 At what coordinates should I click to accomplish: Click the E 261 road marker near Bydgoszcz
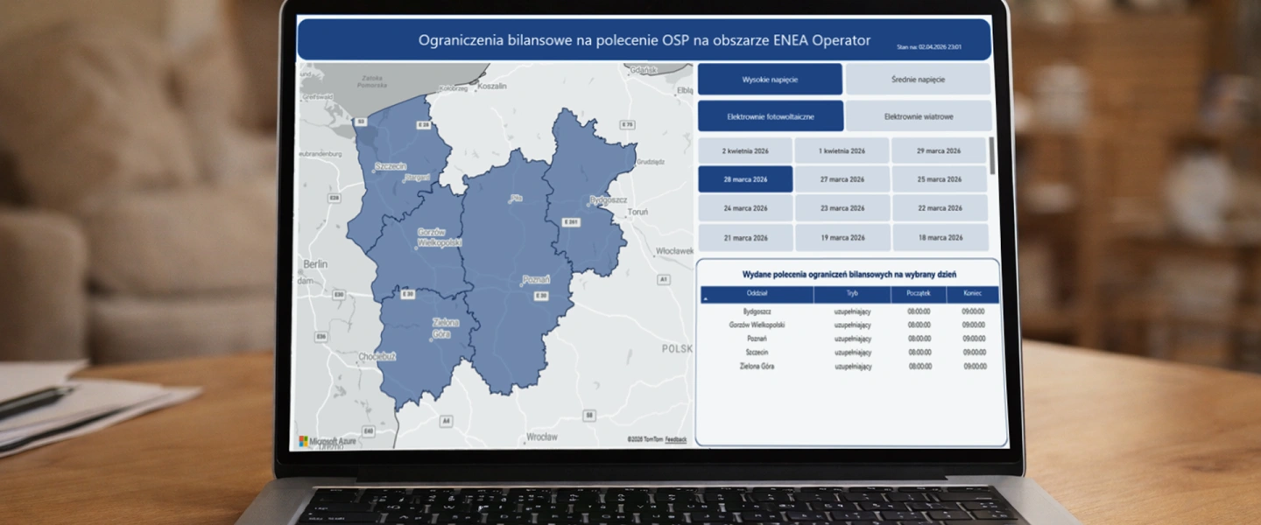click(x=571, y=222)
